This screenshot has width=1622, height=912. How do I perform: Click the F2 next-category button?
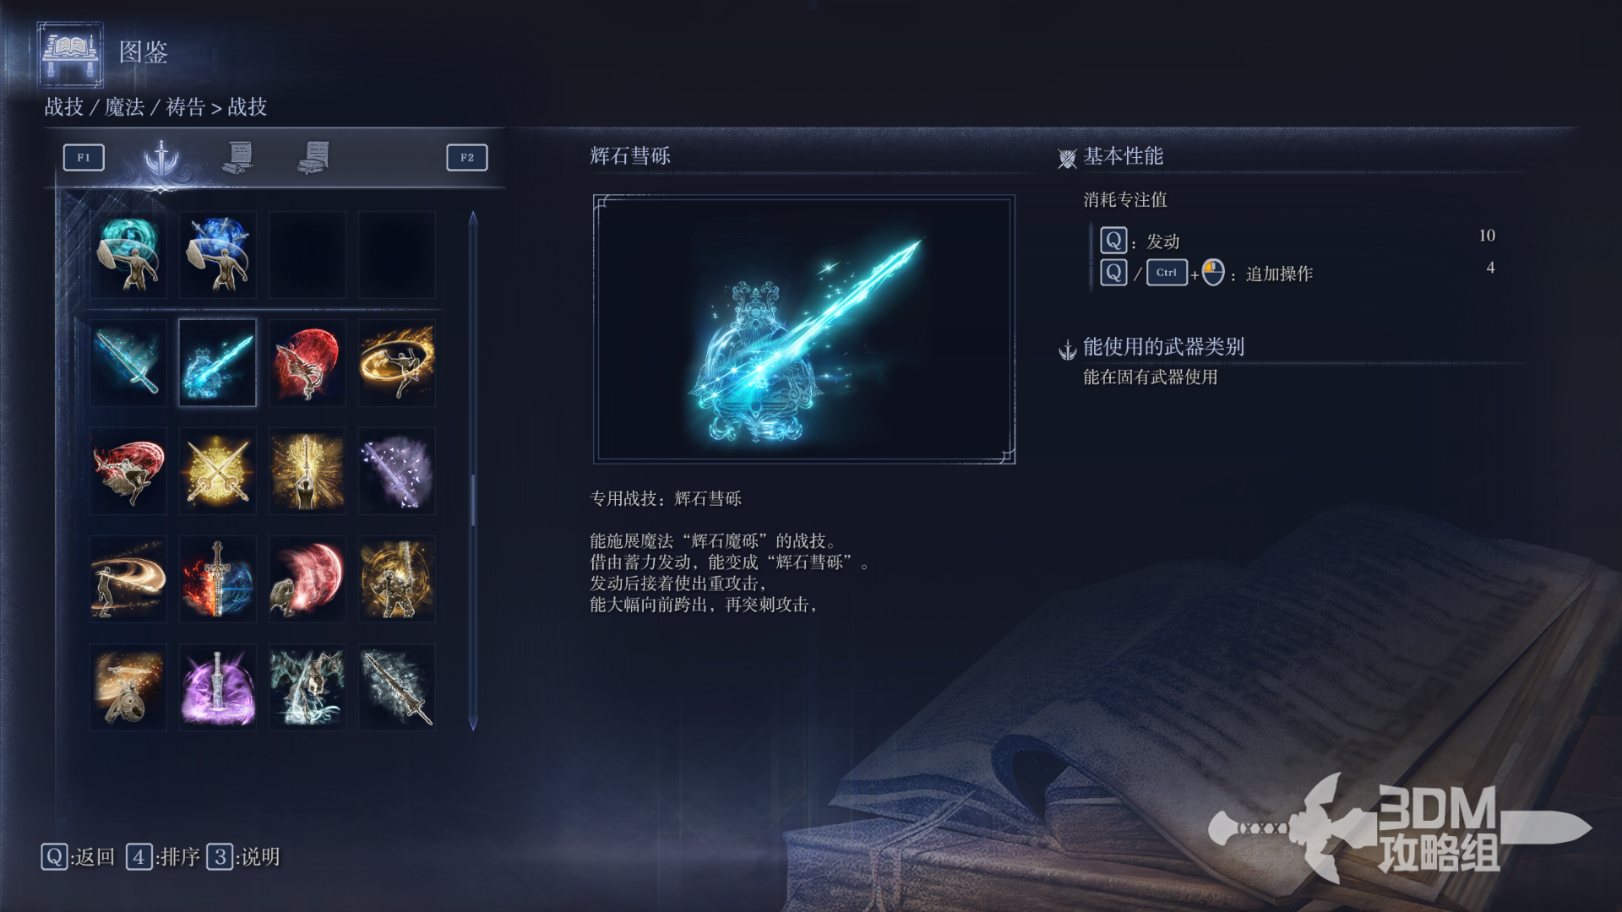[467, 157]
